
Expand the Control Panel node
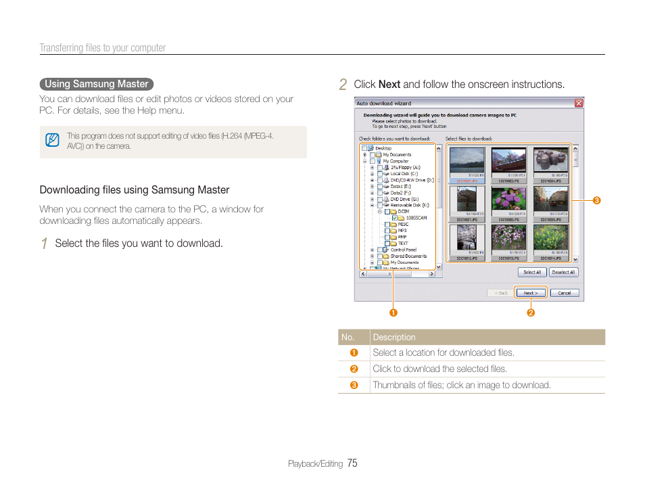pyautogui.click(x=373, y=250)
